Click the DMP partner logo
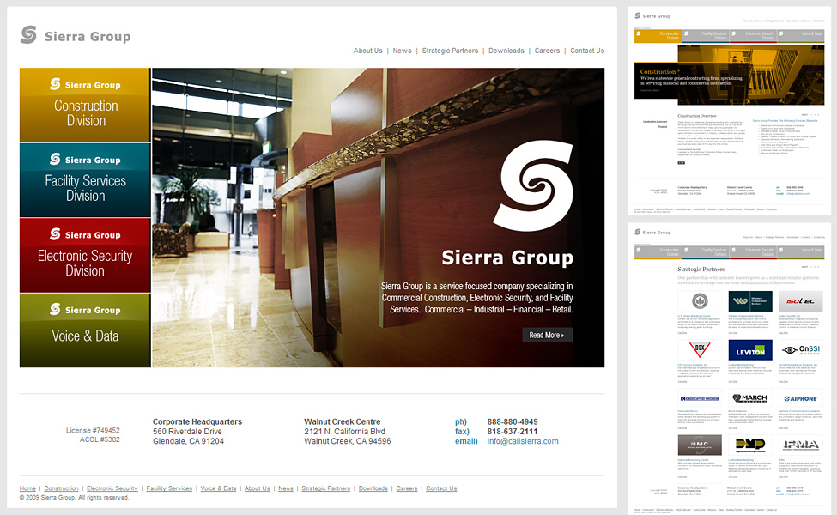Image resolution: width=837 pixels, height=515 pixels. pos(750,445)
